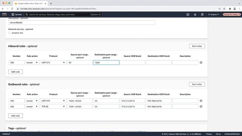Open the account menu dropdown
Image resolution: width=242 pixels, height=136 pixels.
pos(232,14)
